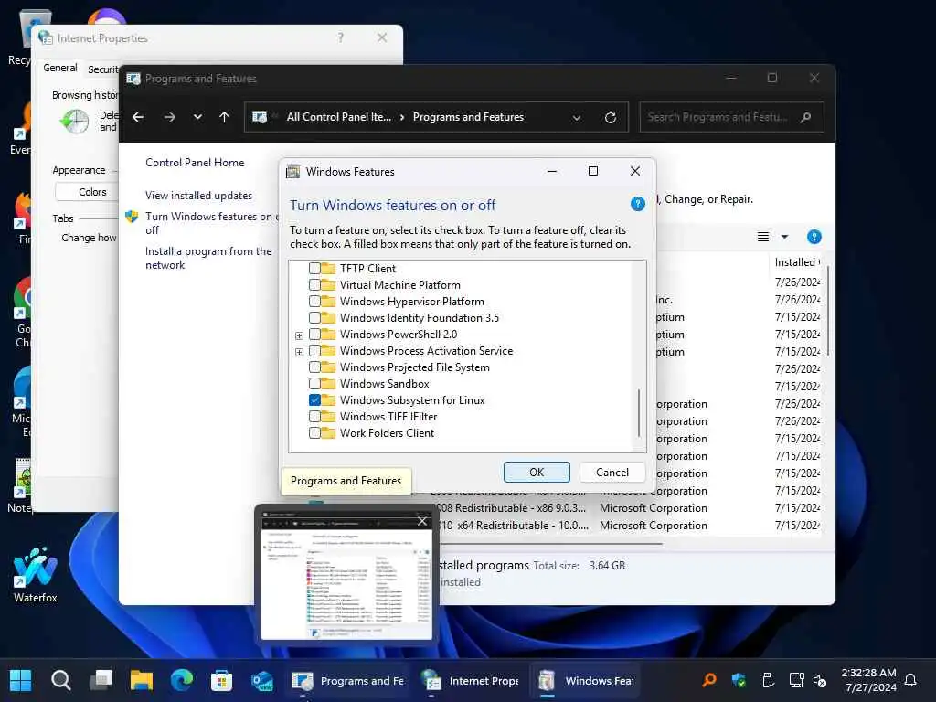Click in Search Programs and Features field
Viewport: 936px width, 702px height.
coord(731,117)
